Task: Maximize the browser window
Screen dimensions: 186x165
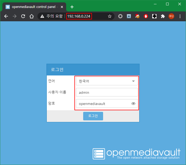Action: pyautogui.click(x=167, y=4)
